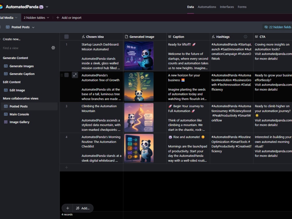The image size is (292, 219).
Task: Click the Hashtags column header
Action: 232,37
